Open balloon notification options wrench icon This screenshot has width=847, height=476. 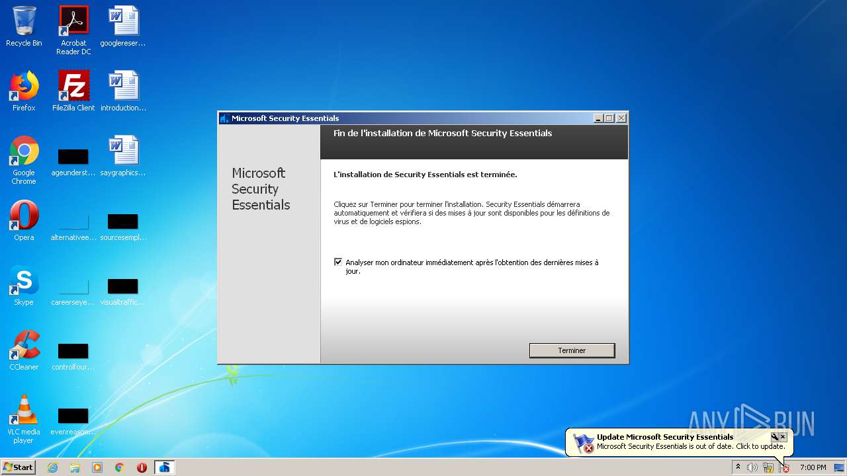(774, 437)
